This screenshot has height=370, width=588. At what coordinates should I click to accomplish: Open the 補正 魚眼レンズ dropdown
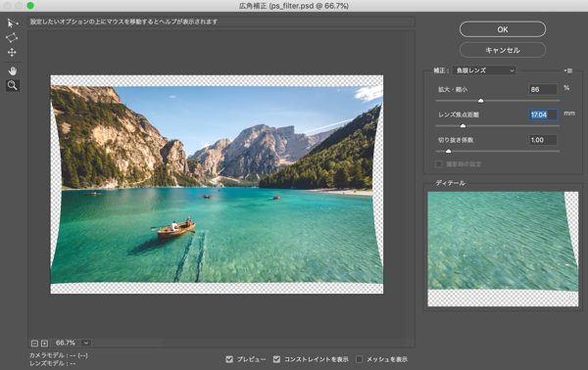tap(484, 70)
